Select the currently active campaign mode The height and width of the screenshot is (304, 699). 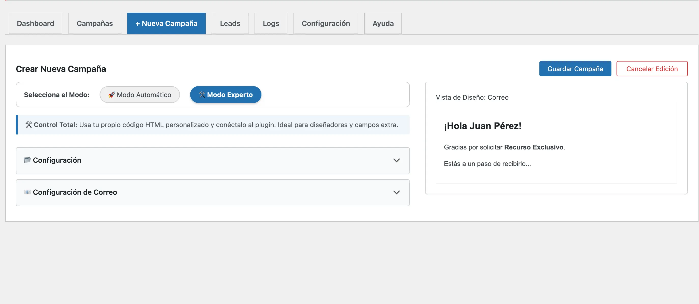point(225,95)
